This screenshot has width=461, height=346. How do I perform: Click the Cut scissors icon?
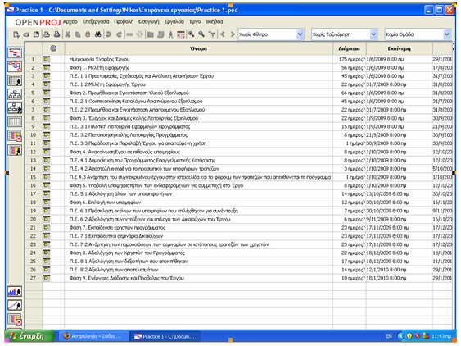coord(68,34)
